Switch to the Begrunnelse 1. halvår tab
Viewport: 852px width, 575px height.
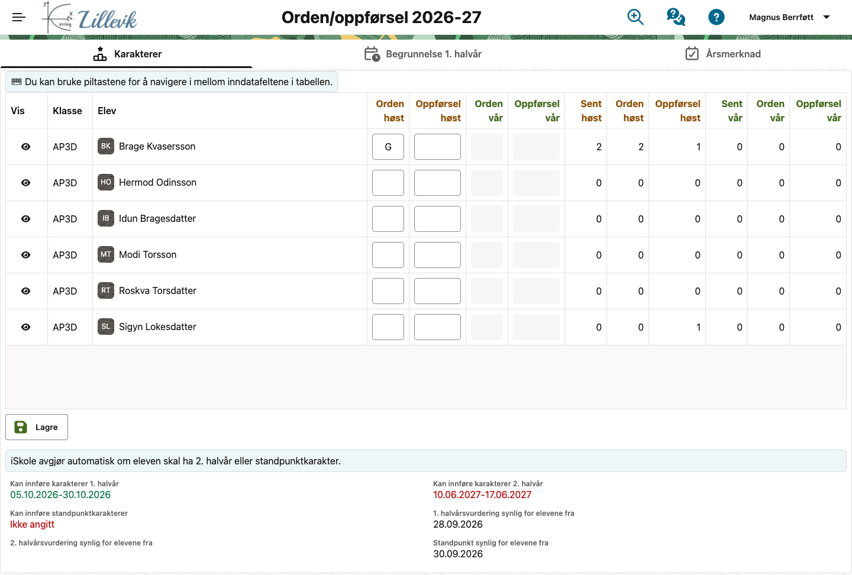click(423, 54)
